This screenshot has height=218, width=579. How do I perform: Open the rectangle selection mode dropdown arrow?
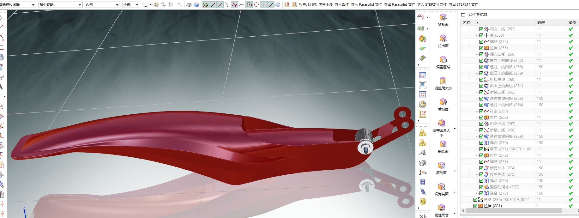pos(151,5)
